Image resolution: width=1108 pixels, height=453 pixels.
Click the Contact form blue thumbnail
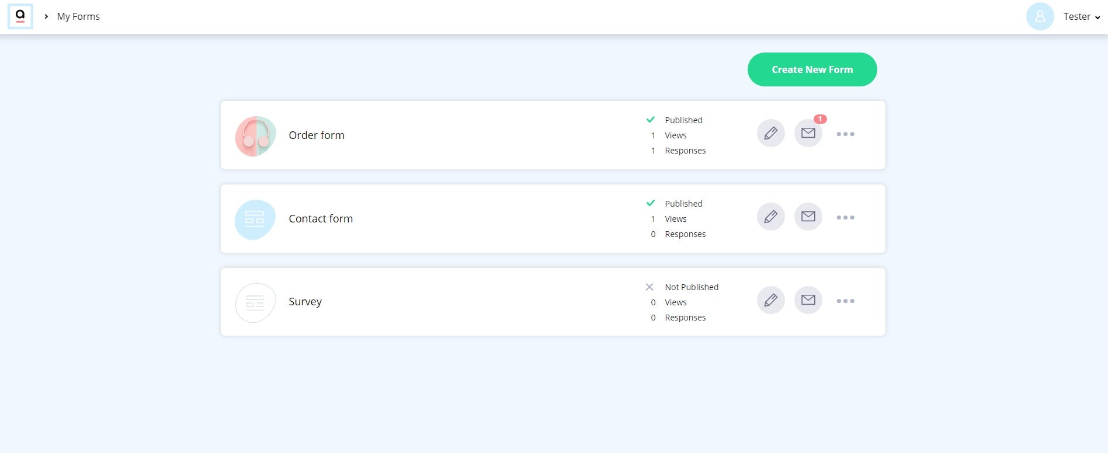tap(255, 219)
